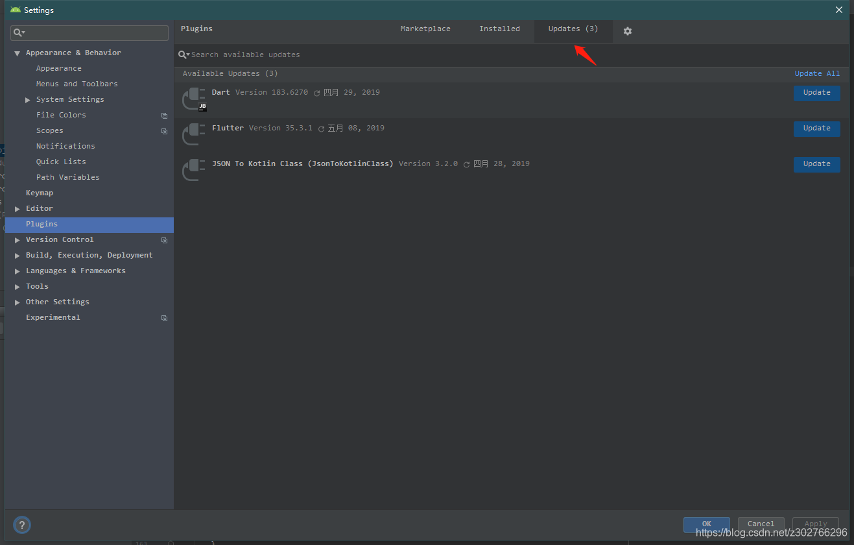Viewport: 854px width, 545px height.
Task: Select Menus and Toolbars settings
Action: (x=77, y=84)
